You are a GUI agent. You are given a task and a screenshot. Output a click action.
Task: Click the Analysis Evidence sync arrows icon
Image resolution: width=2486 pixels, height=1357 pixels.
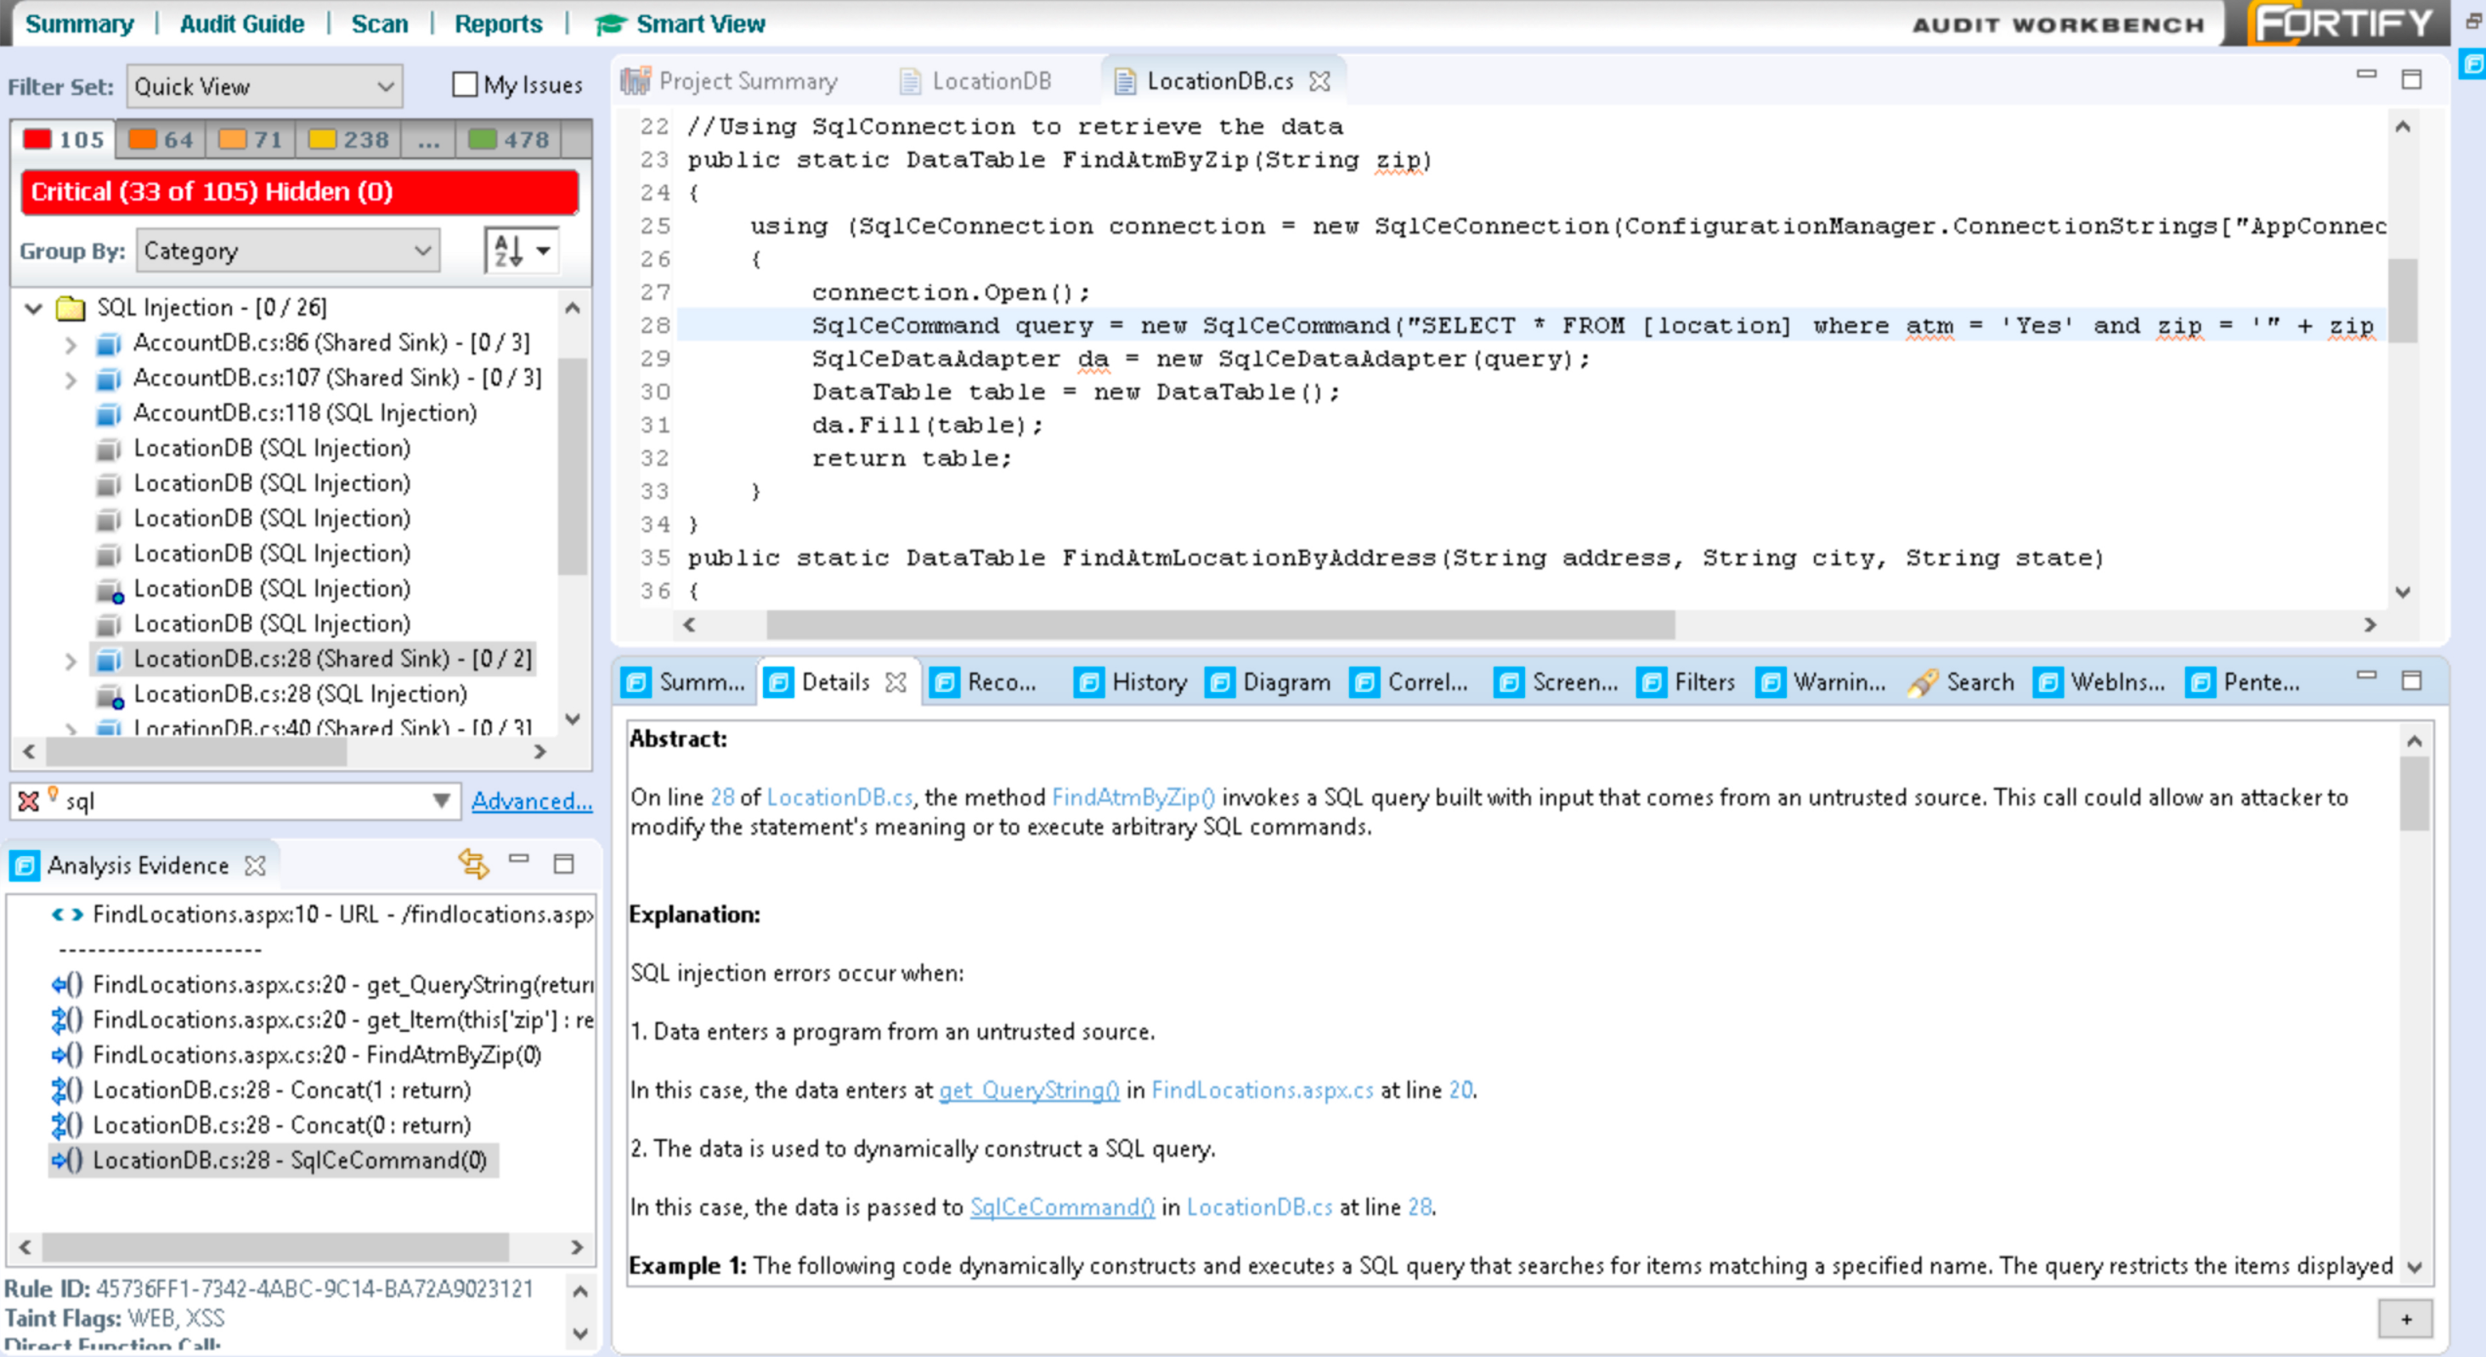(x=473, y=863)
